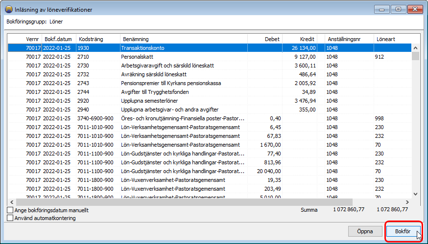Click the Bokför button

(403, 231)
